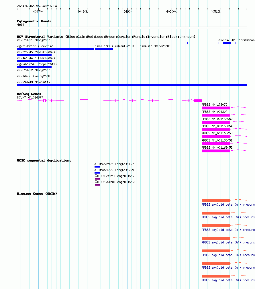Open variant nsv4307 (Kidd2008) label
Screen dimensions: 255x289
click(x=155, y=46)
